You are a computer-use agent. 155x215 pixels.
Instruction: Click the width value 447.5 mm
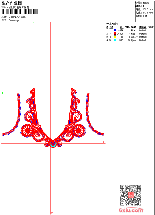147,13
